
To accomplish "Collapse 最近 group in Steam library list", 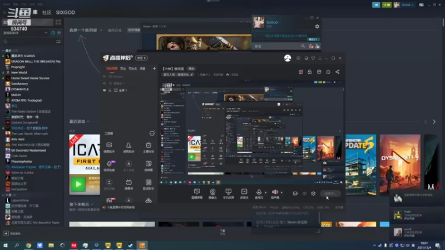I will tap(3, 51).
